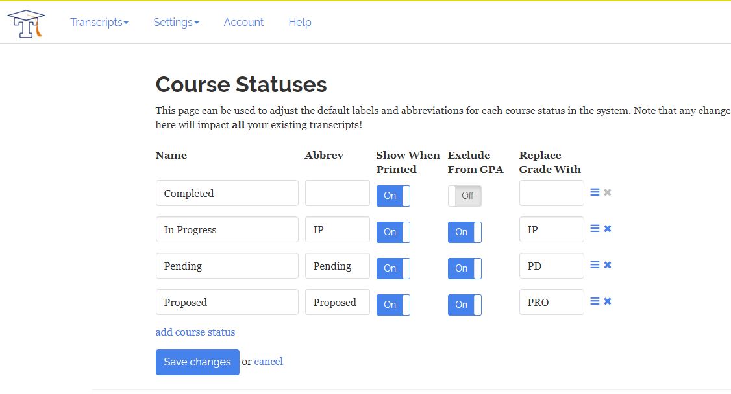The width and height of the screenshot is (731, 394).
Task: Open the Help menu item
Action: click(x=300, y=22)
